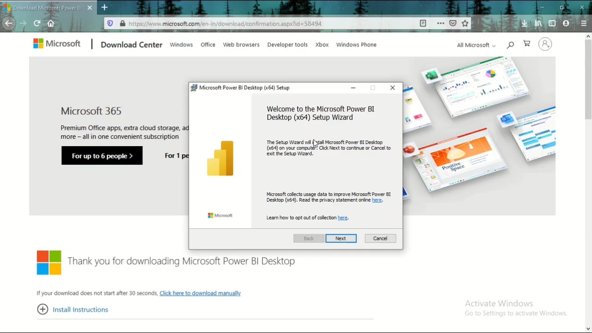This screenshot has width=592, height=333.
Task: Open page actions three-dot menu
Action: 440,23
